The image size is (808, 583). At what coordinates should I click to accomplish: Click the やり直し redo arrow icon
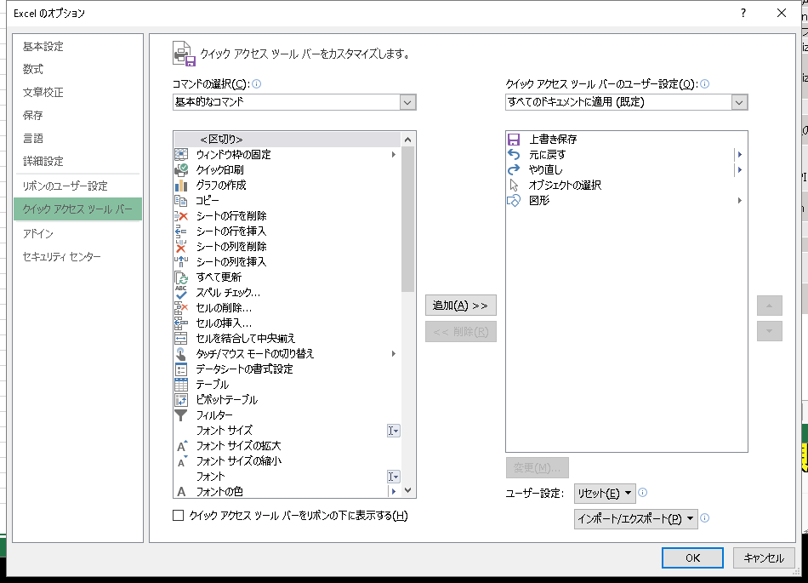514,169
